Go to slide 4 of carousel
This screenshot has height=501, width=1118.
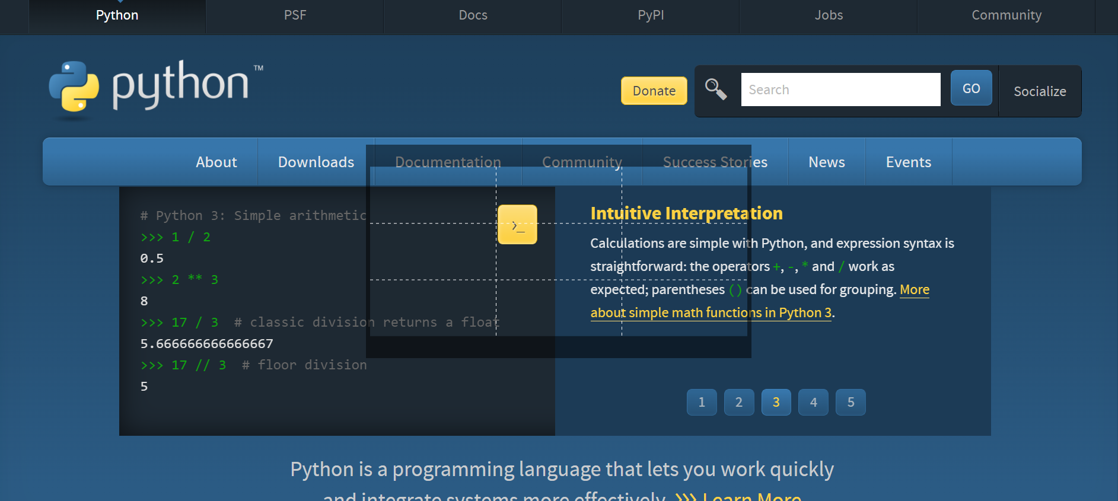point(814,403)
